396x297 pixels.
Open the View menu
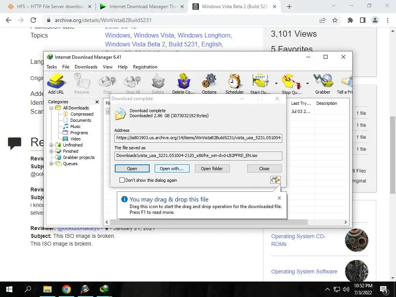pyautogui.click(x=108, y=67)
